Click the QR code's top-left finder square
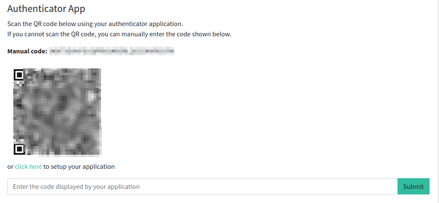 click(x=19, y=75)
